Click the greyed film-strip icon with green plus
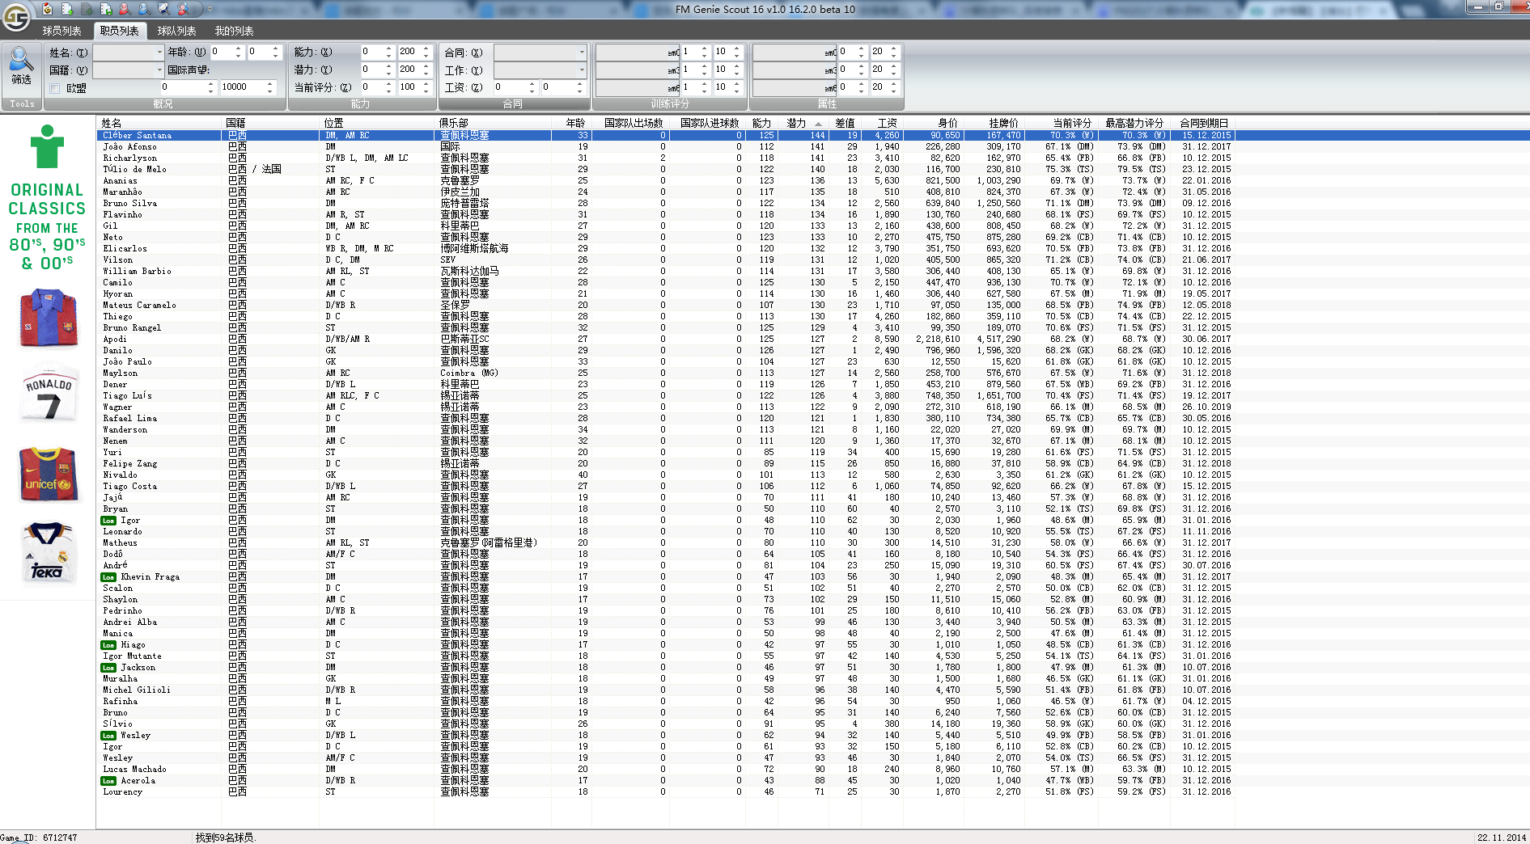Image resolution: width=1530 pixels, height=844 pixels. (87, 9)
